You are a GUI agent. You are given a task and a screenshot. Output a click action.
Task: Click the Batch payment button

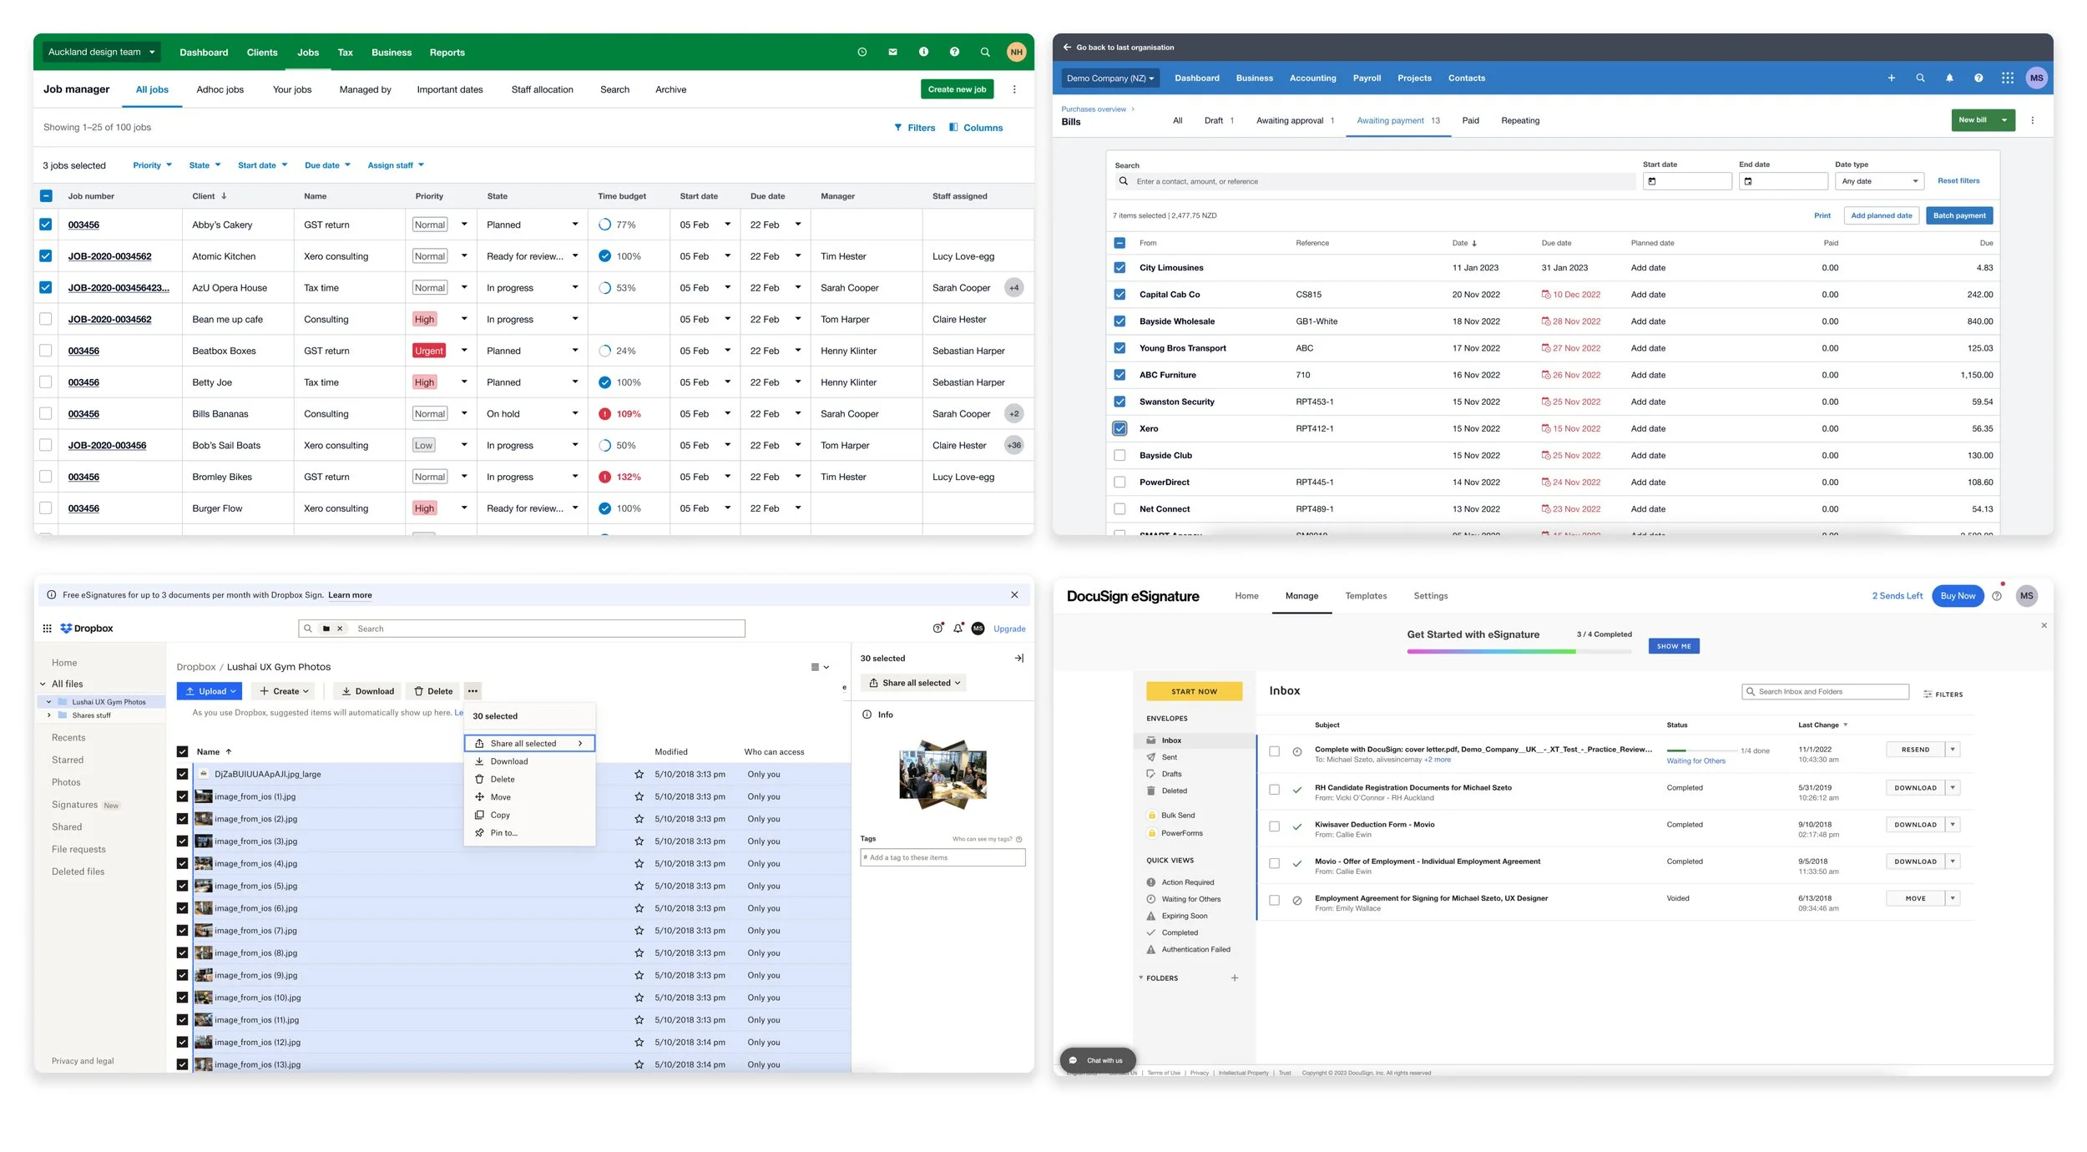(x=1958, y=215)
